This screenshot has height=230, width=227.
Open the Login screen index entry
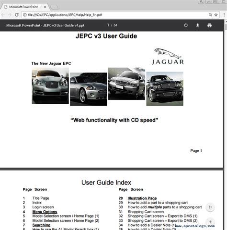(x=43, y=207)
